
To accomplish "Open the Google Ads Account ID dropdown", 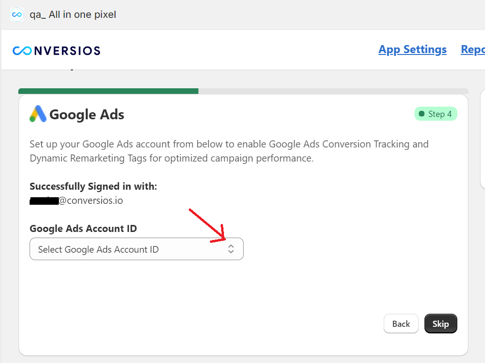I will [137, 249].
